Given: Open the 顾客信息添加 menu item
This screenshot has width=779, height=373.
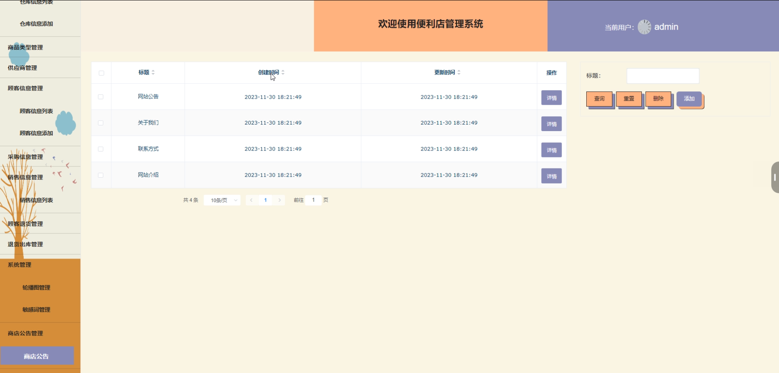Looking at the screenshot, I should pyautogui.click(x=37, y=133).
